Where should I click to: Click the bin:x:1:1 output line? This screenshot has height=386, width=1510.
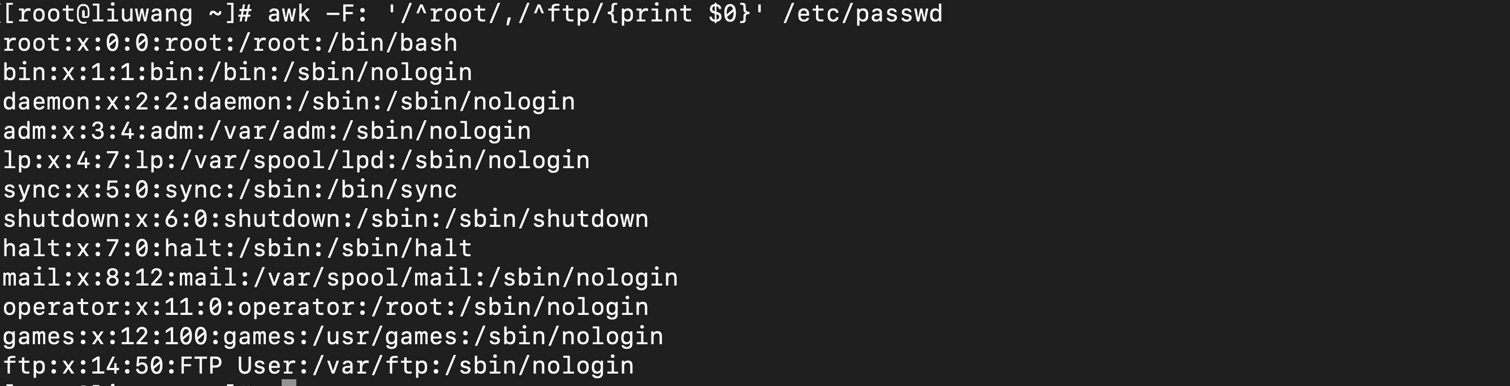tap(238, 73)
